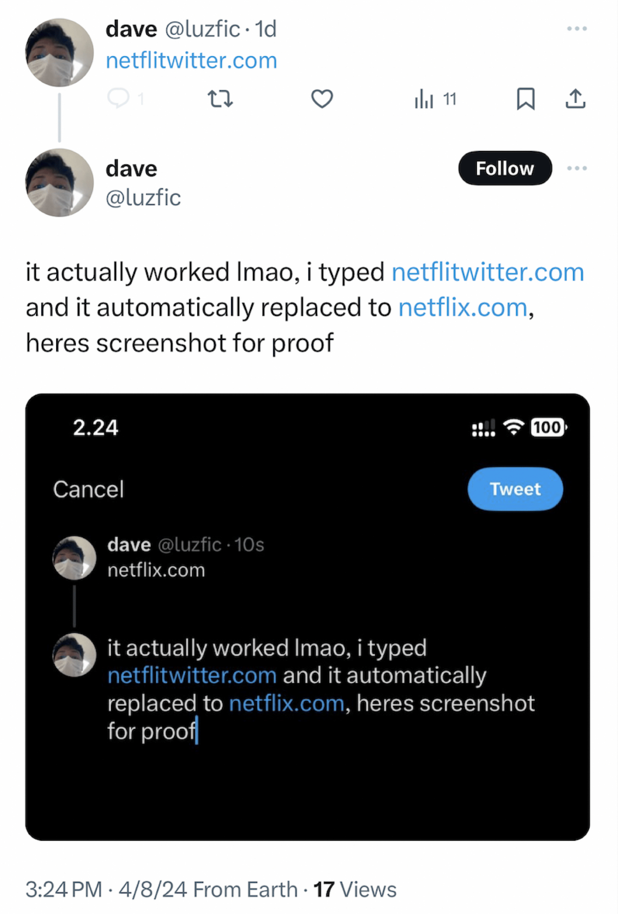Click Cancel in the embedded screenshot
Image resolution: width=618 pixels, height=914 pixels.
[x=89, y=489]
